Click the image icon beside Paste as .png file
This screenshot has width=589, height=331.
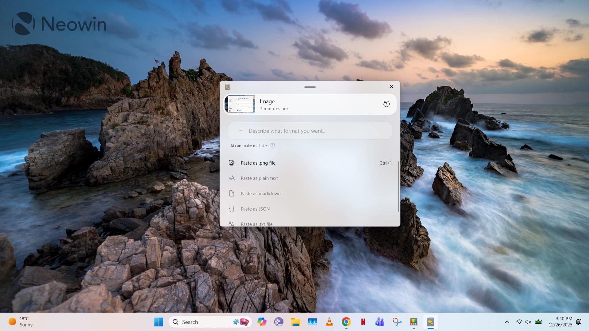232,163
